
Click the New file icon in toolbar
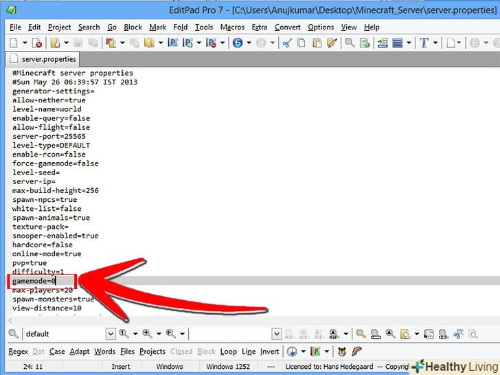coord(14,43)
